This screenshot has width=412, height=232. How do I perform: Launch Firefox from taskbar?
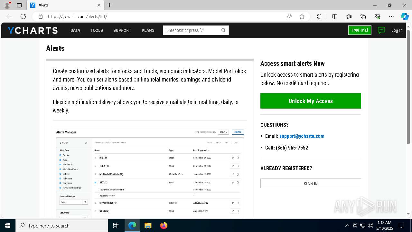164,226
